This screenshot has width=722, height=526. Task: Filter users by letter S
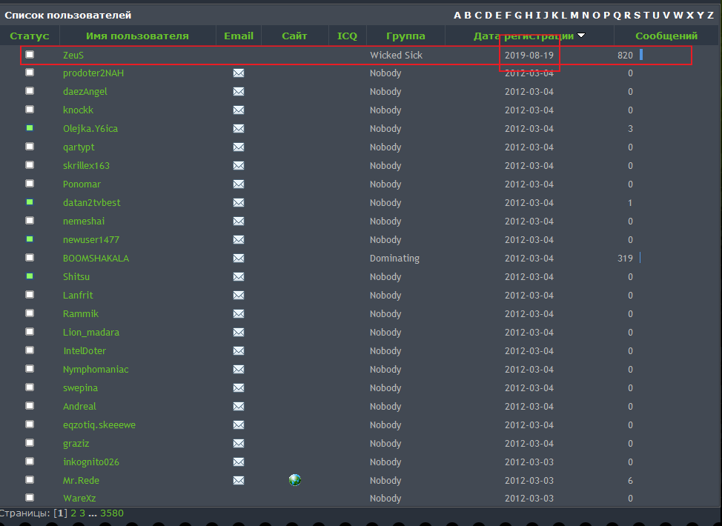tap(637, 15)
